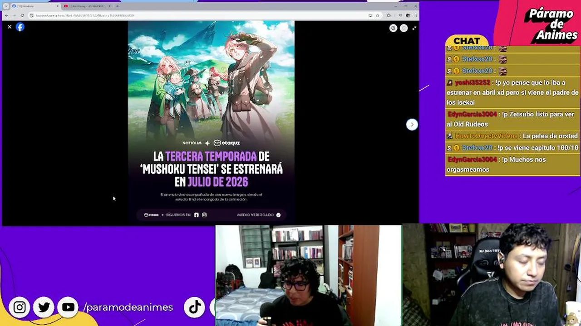This screenshot has width=581, height=326.
Task: Close the YouTube browser tab
Action: (x=109, y=6)
